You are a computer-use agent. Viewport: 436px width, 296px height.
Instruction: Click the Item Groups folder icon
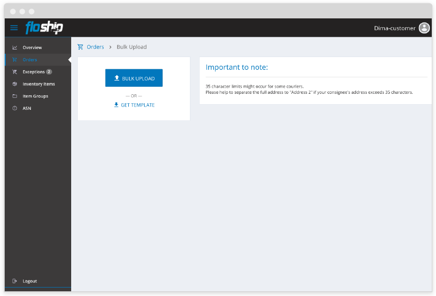15,96
